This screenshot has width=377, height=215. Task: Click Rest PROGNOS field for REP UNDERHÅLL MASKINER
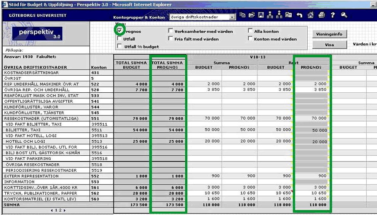[x=312, y=84]
